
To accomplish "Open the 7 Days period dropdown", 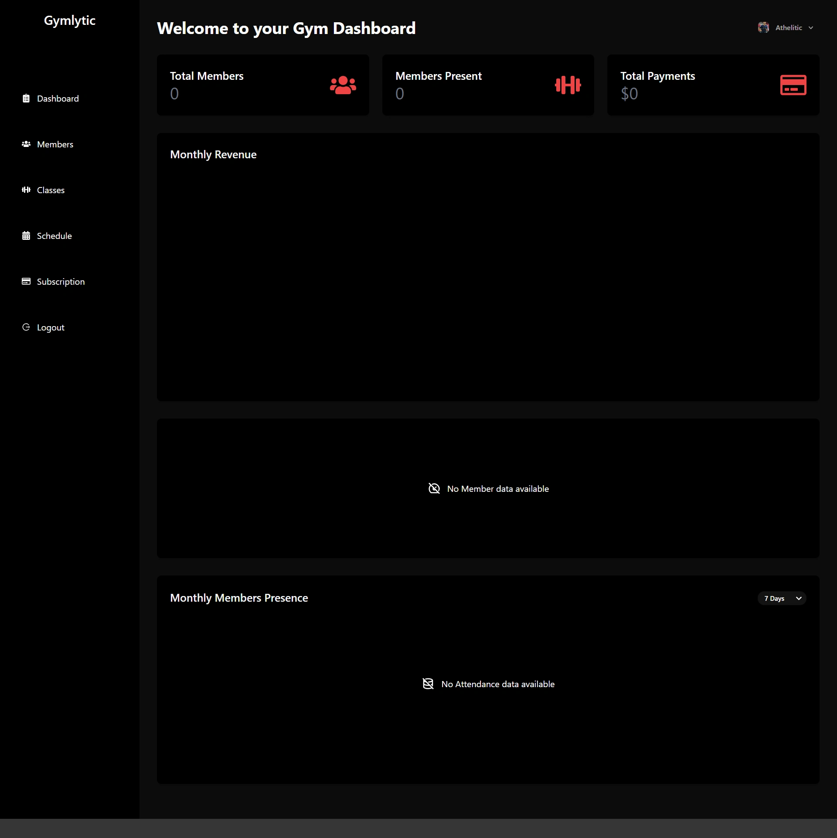I will (x=782, y=598).
